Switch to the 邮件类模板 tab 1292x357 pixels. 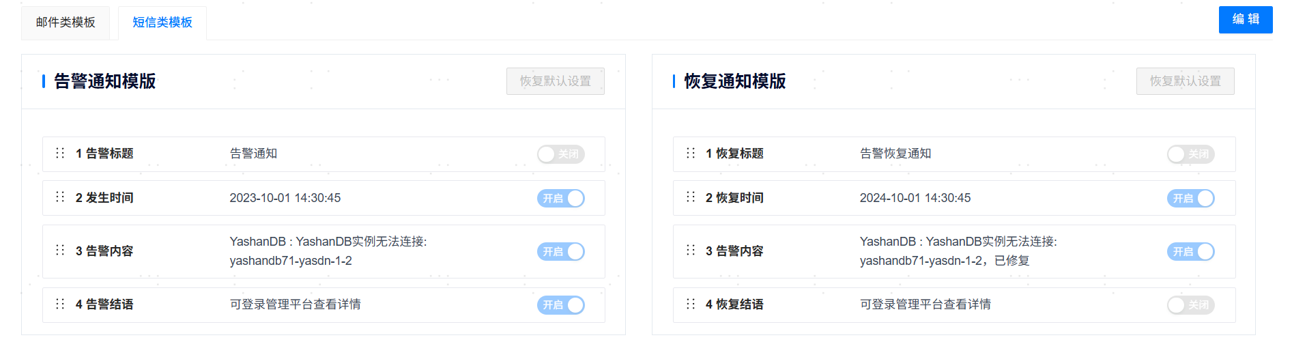(x=66, y=23)
